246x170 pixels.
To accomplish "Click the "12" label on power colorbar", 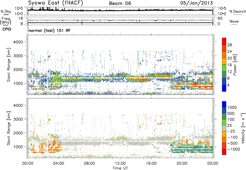I will pyautogui.click(x=229, y=72).
